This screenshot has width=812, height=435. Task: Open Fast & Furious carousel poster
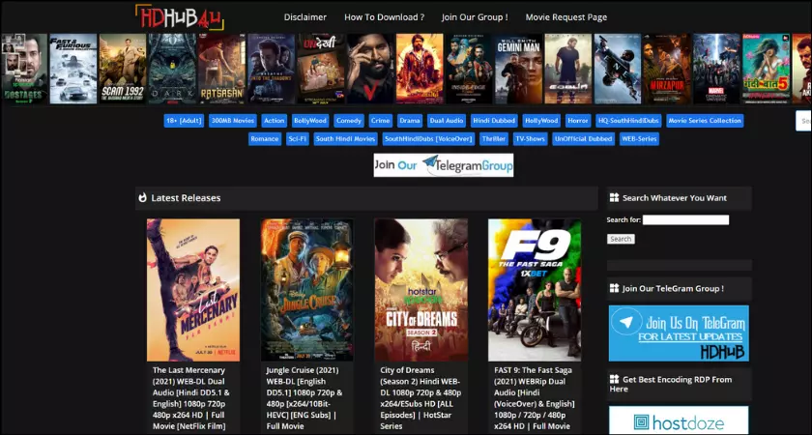click(73, 69)
